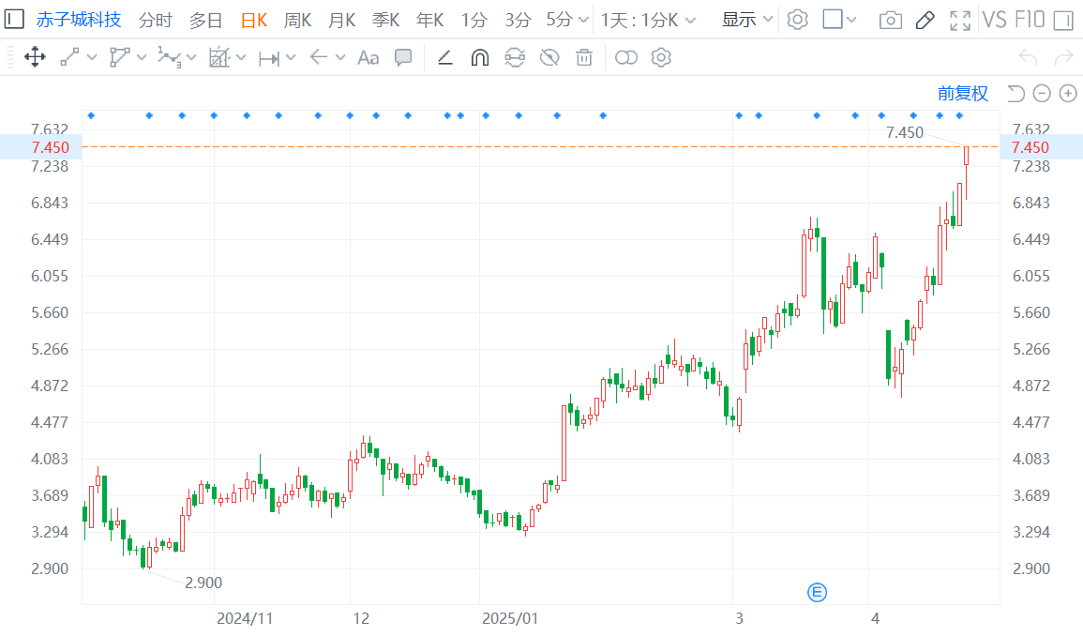Toggle hide all drawings eye icon
The height and width of the screenshot is (636, 1083).
click(549, 57)
